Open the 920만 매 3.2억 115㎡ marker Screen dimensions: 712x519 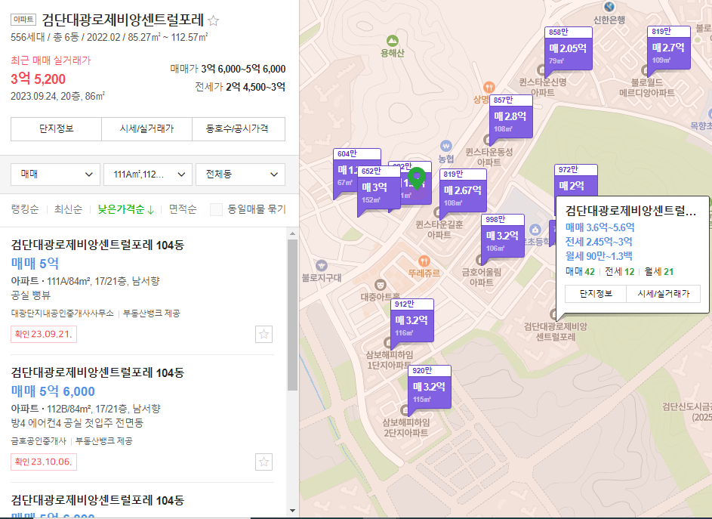point(429,387)
